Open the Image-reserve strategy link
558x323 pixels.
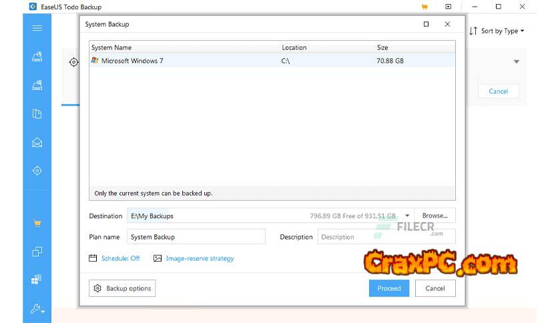200,258
